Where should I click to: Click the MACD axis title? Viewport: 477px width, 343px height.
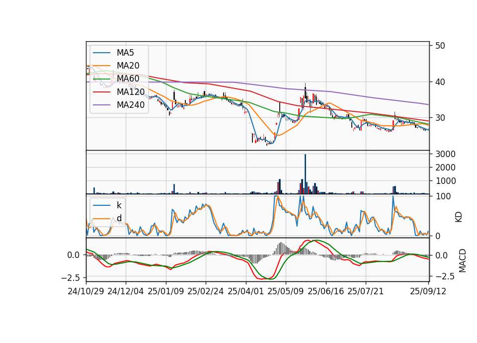[462, 260]
